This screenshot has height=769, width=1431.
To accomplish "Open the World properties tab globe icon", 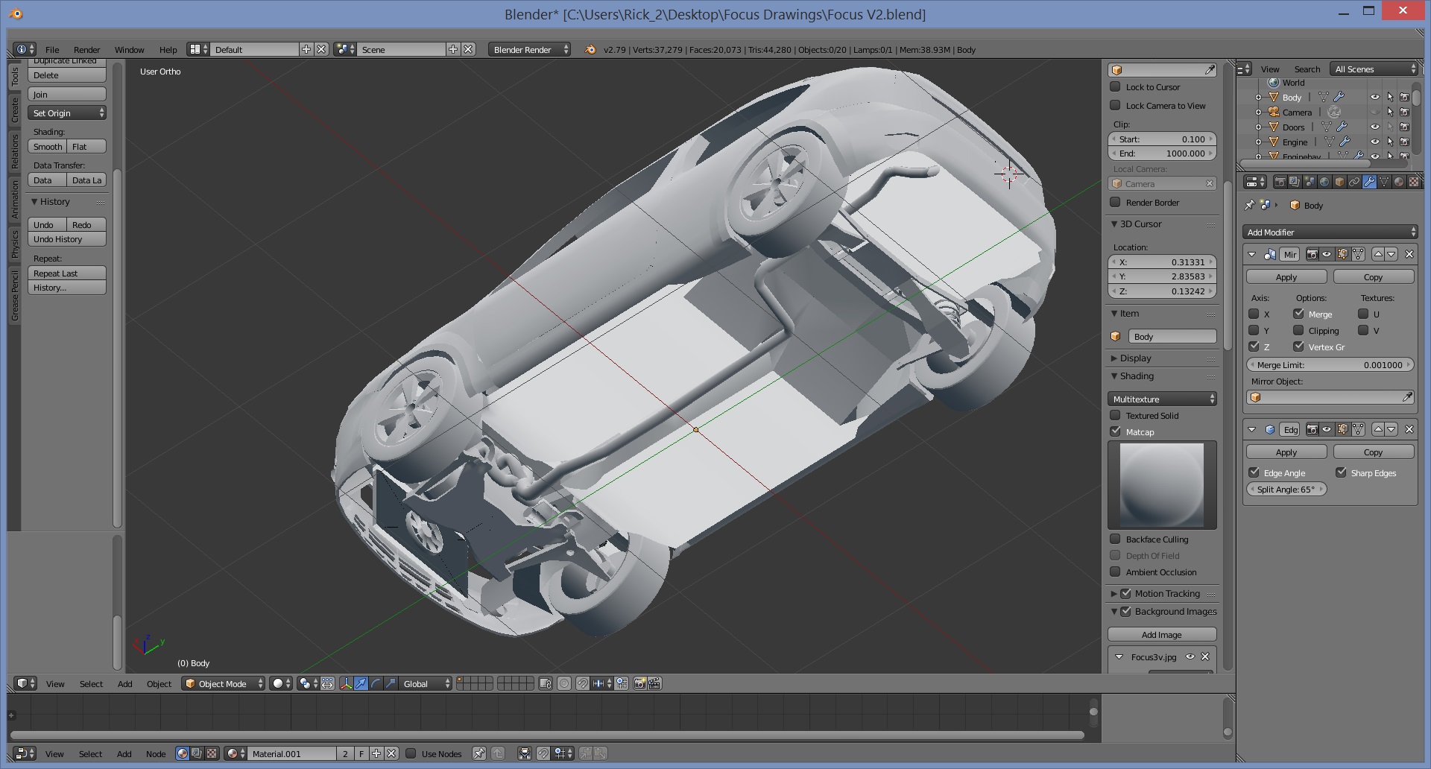I will tap(1324, 182).
